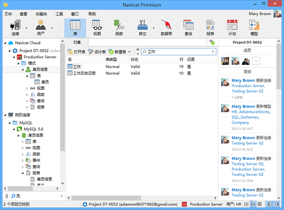Select MySQL 5.6 connection in the tree

coord(30,129)
